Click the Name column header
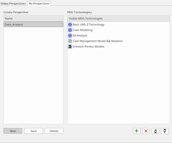172x143 pixels. click(33, 18)
